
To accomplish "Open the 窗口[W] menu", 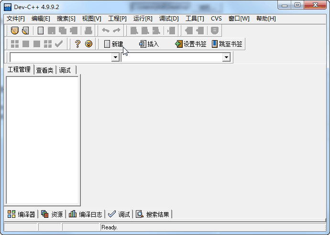I will coord(239,19).
